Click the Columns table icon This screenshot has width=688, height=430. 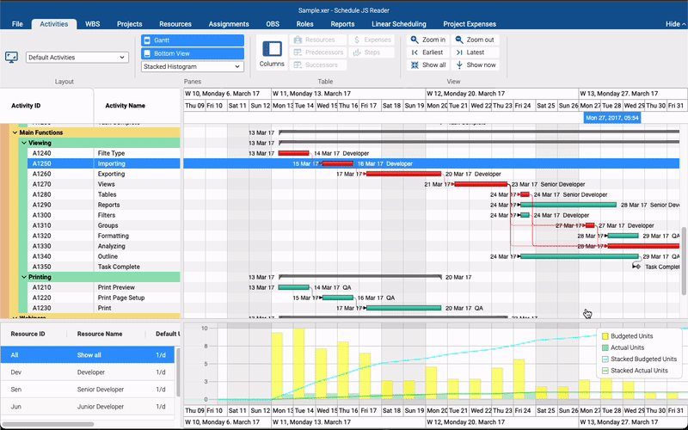click(x=272, y=50)
